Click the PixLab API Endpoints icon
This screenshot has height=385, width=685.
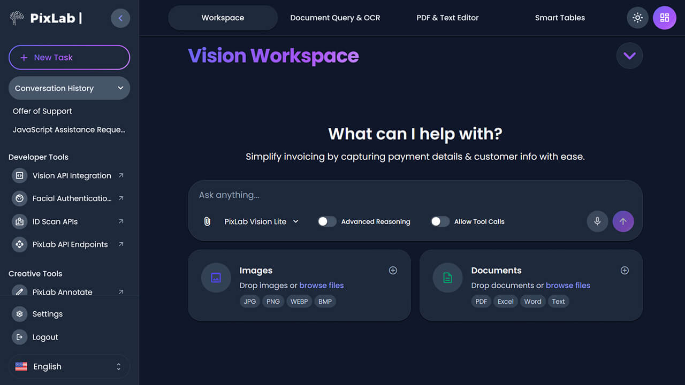tap(19, 244)
